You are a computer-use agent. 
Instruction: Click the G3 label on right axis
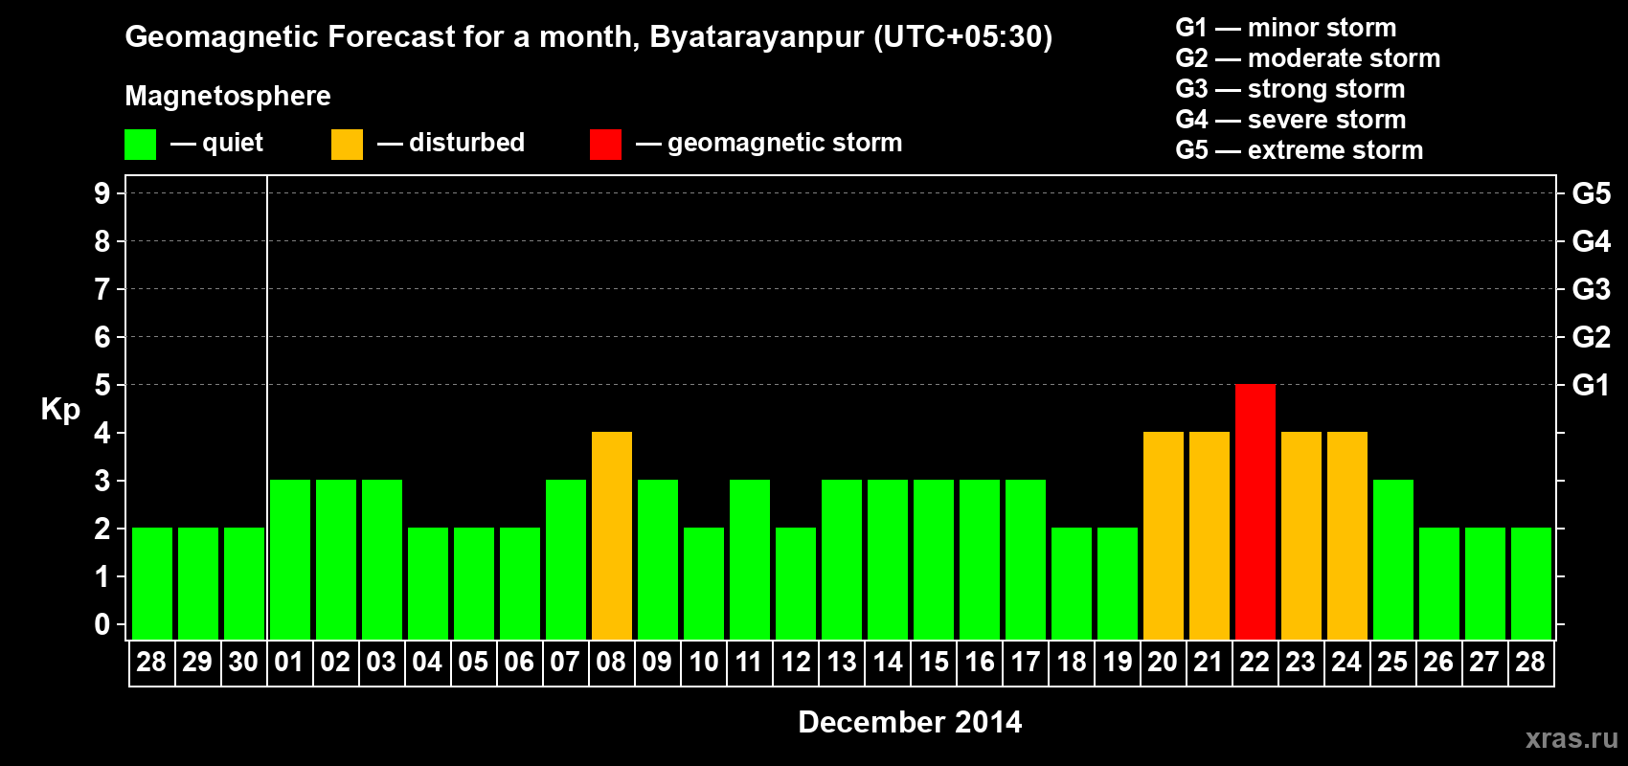[1591, 289]
